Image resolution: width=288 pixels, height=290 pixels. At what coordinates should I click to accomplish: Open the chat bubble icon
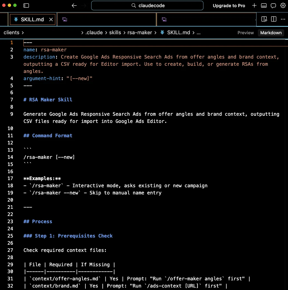point(273,6)
